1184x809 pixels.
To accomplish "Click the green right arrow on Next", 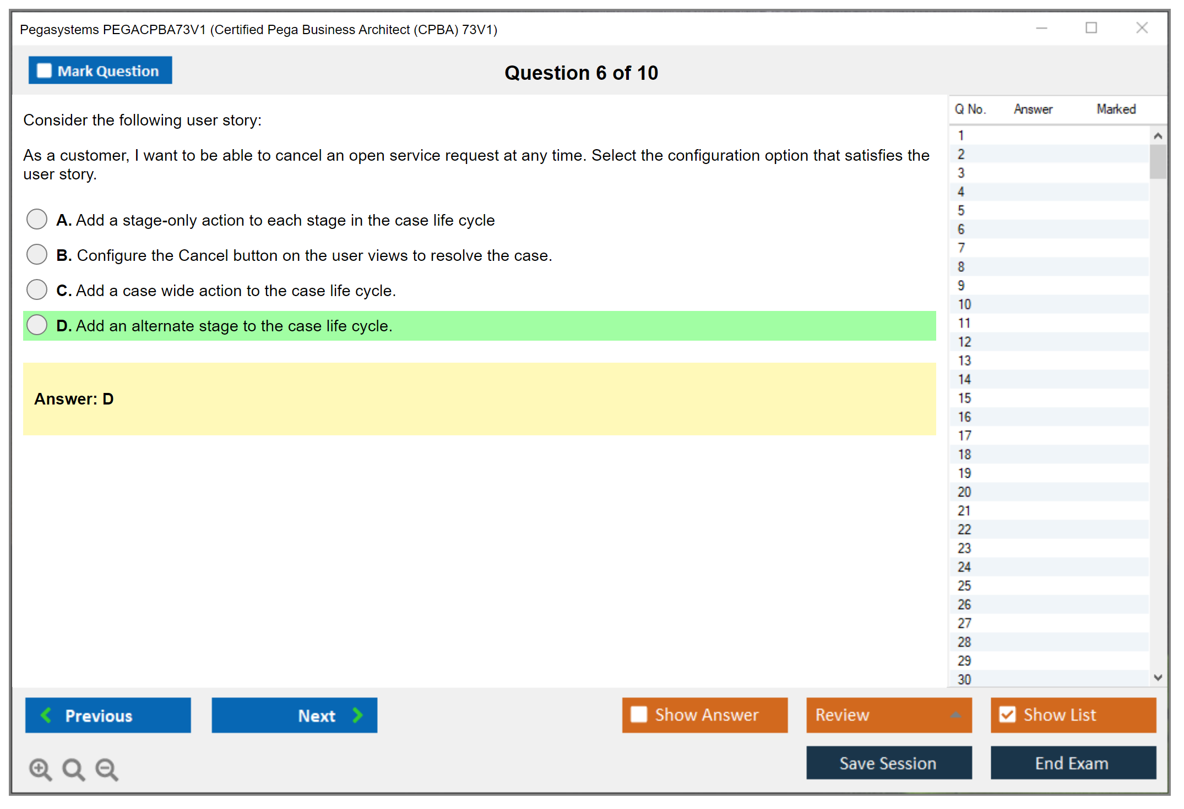I will coord(357,715).
